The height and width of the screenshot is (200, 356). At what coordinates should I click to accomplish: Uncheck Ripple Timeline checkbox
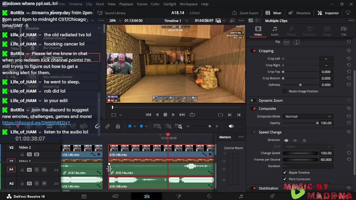pos(285,172)
